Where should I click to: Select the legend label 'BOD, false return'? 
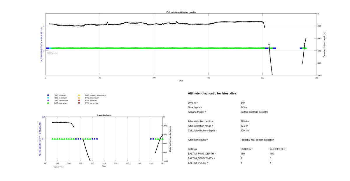pyautogui.click(x=92, y=98)
